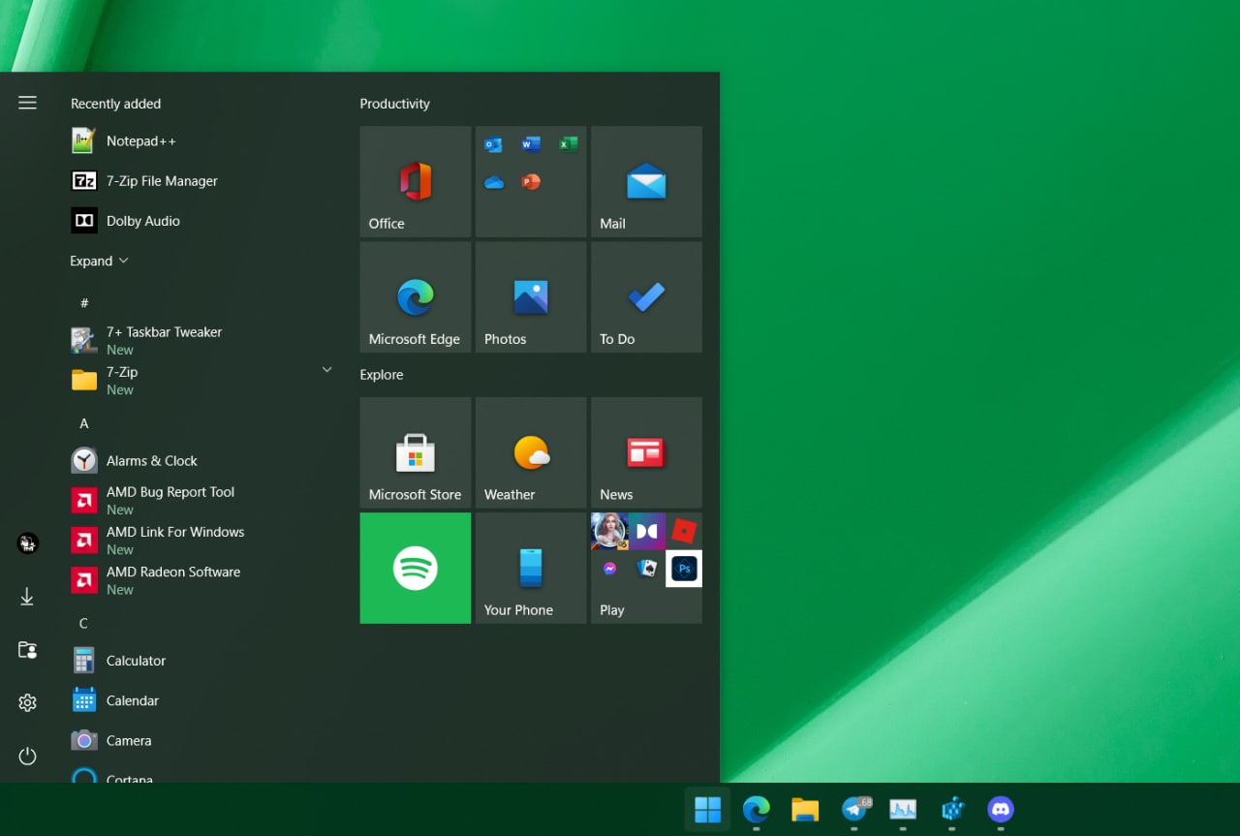The image size is (1240, 836).
Task: Open 7+ Taskbar Tweaker app
Action: point(201,340)
